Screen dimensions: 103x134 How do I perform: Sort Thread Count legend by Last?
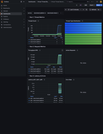pos(56,38)
